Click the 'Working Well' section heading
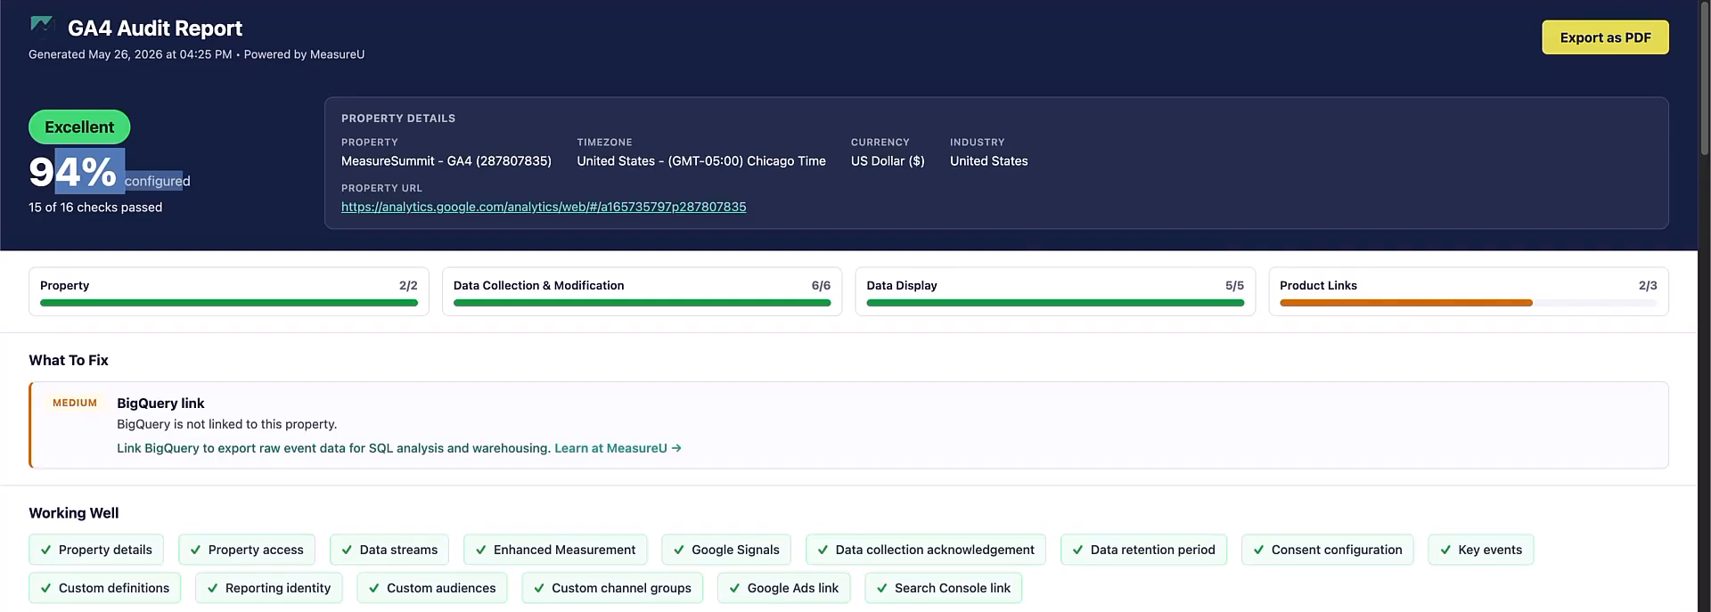1711x612 pixels. click(74, 513)
